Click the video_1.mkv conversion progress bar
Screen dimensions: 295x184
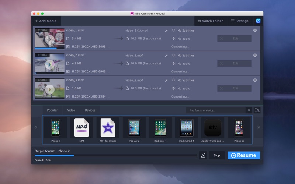50,48
